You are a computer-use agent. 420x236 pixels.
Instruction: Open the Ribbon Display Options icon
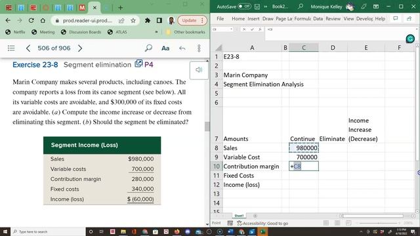[x=376, y=7]
